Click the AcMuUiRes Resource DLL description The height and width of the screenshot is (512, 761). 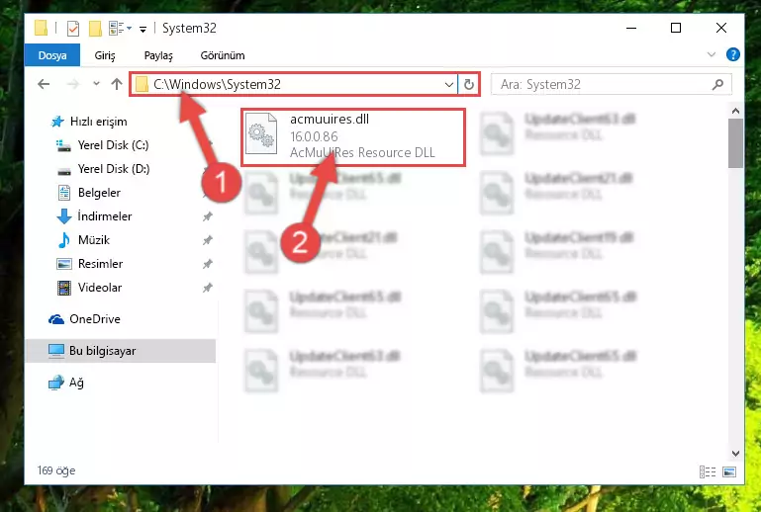click(362, 153)
